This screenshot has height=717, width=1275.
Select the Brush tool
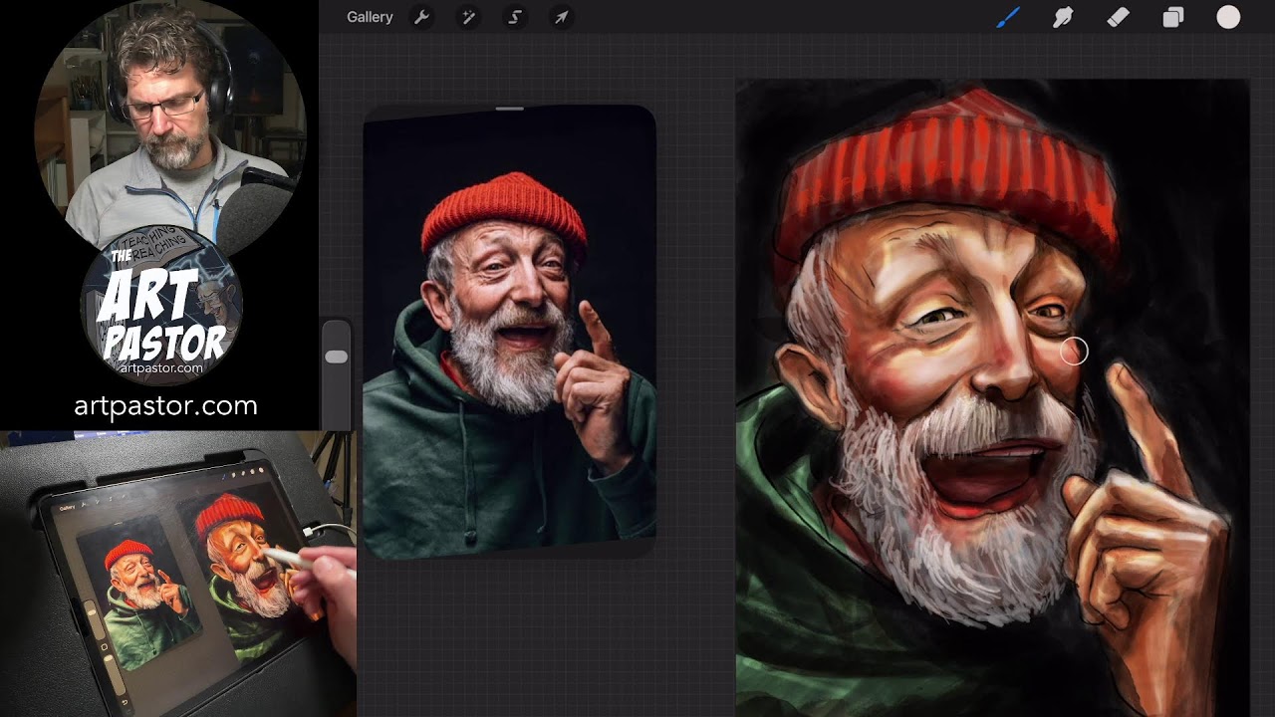coord(1009,17)
